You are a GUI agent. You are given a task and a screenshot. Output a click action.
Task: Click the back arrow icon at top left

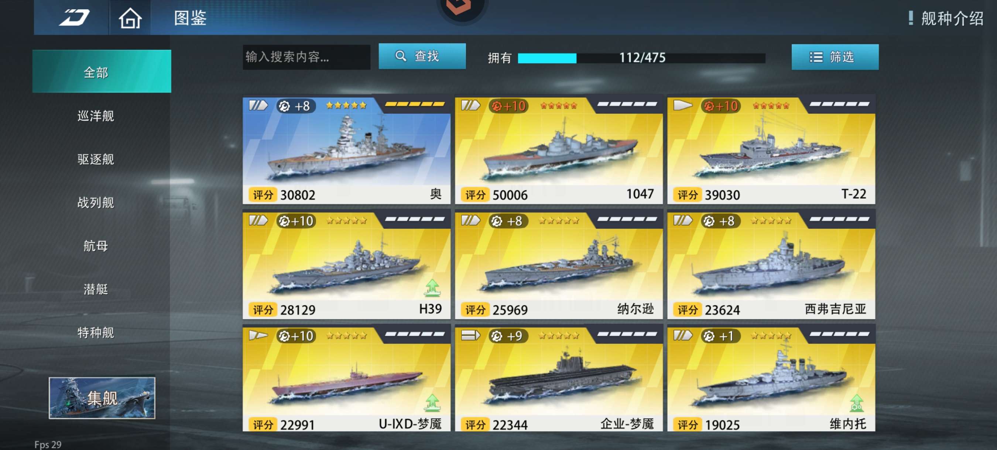coord(73,18)
